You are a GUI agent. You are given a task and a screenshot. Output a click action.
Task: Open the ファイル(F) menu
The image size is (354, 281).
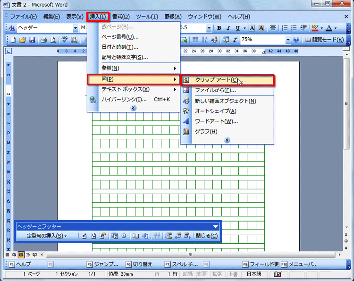[24, 17]
